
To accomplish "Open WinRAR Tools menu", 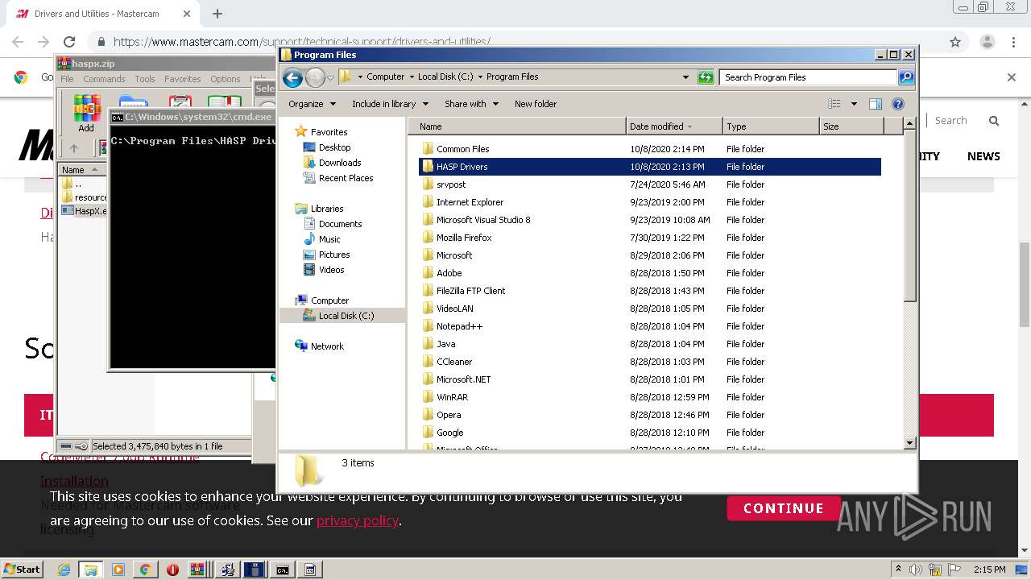I will (145, 79).
